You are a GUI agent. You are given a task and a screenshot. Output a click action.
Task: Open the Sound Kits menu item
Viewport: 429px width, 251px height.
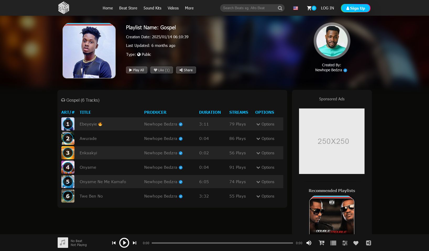click(x=152, y=8)
